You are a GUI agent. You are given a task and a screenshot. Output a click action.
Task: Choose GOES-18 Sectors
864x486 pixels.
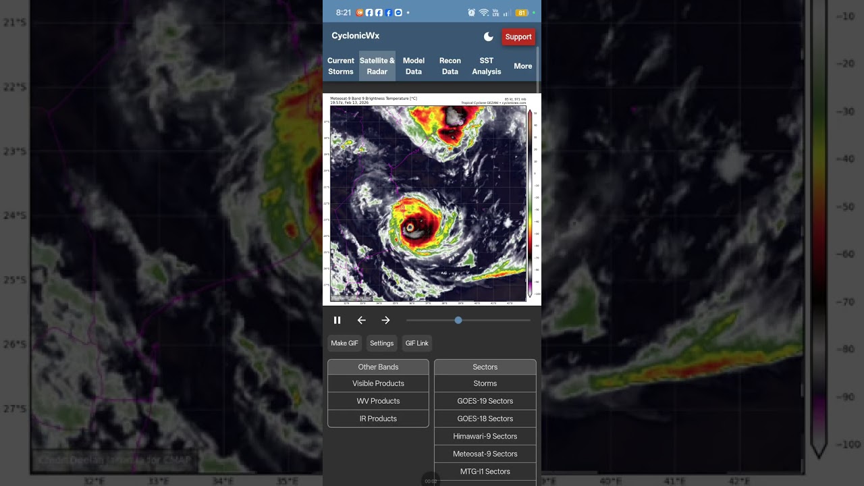point(485,418)
